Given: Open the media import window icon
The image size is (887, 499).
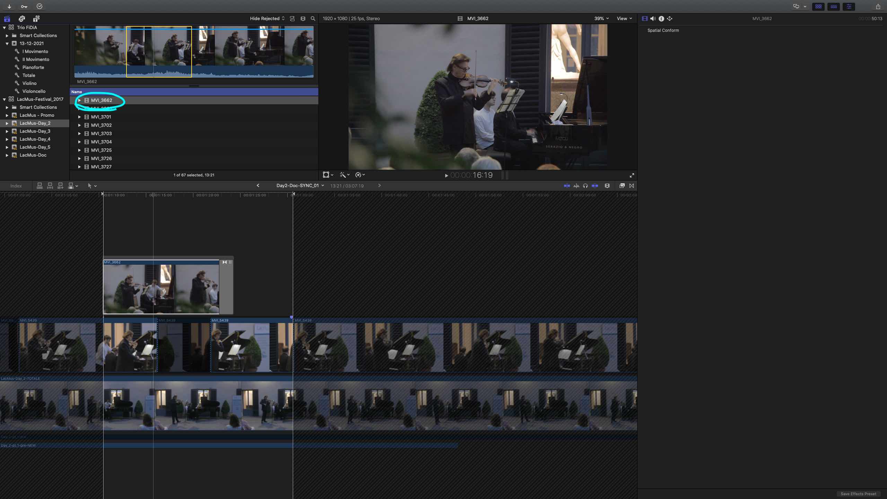Looking at the screenshot, I should click(9, 6).
